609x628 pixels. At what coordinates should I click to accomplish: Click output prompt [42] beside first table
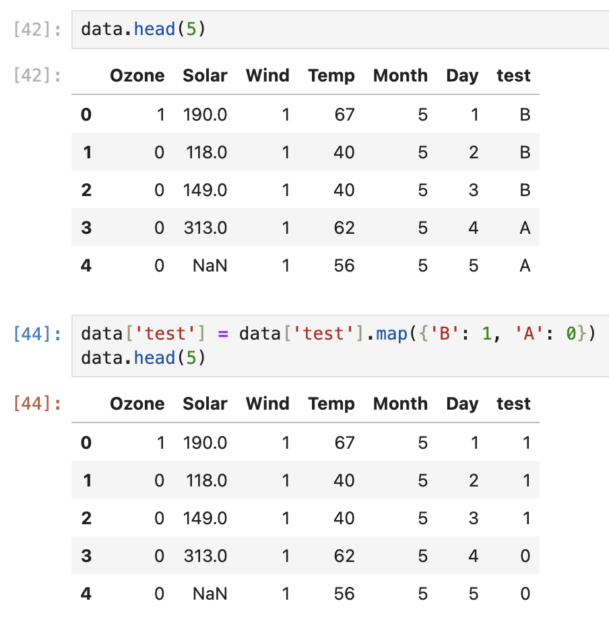click(38, 75)
